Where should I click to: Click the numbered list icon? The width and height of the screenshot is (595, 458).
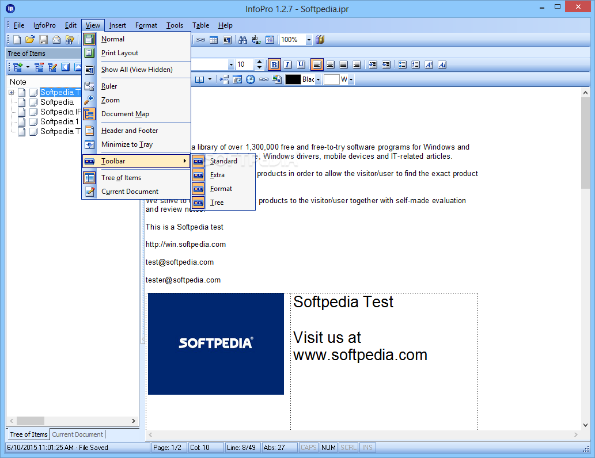[x=415, y=65]
